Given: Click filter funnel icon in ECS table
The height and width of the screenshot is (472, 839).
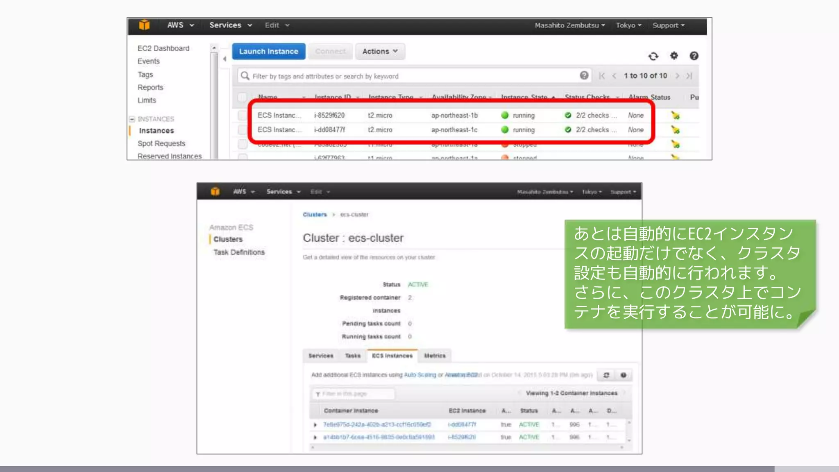Looking at the screenshot, I should [318, 394].
